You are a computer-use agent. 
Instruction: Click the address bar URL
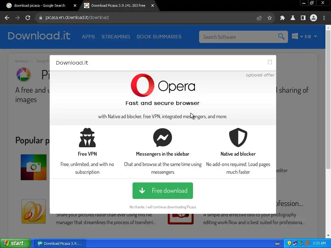click(x=77, y=18)
